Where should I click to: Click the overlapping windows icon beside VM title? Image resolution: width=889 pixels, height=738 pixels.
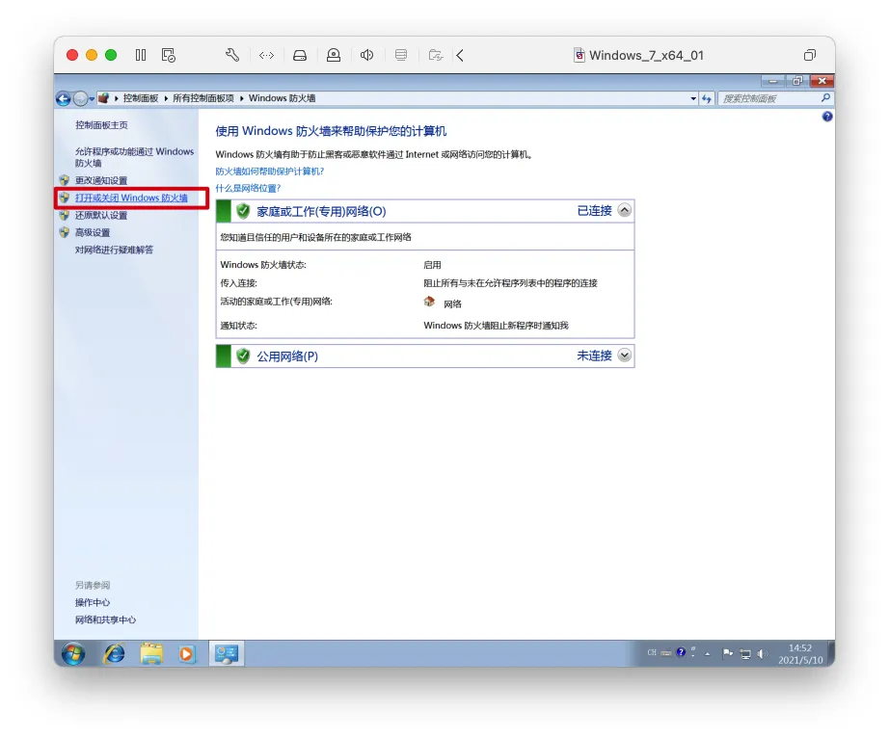810,55
